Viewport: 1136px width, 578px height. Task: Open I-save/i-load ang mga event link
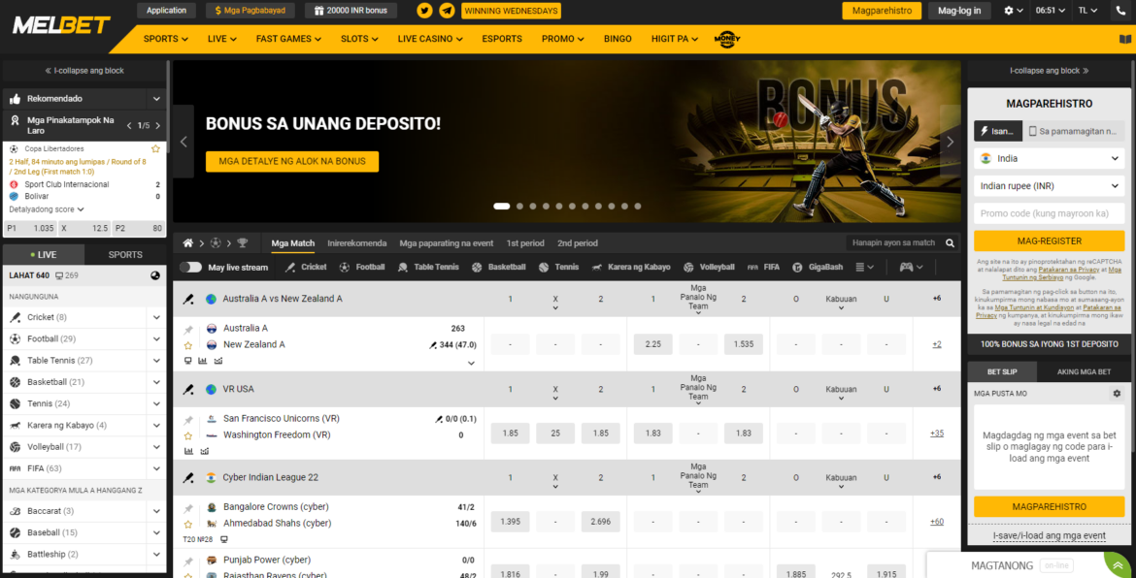1049,536
